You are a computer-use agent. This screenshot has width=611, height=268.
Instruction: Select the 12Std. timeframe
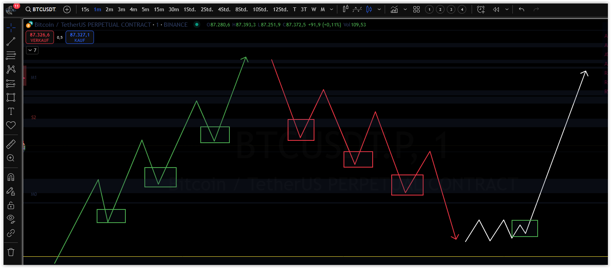pyautogui.click(x=280, y=9)
